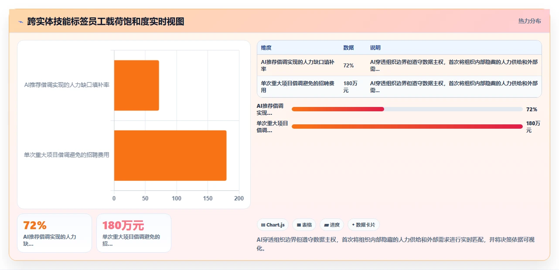Open the 72% data card
Image resolution: width=559 pixels, height=270 pixels.
pos(55,233)
